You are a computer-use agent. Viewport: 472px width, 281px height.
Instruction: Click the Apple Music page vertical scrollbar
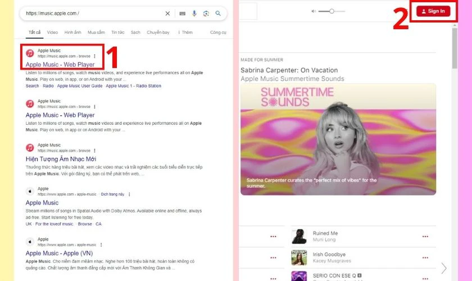coord(455,48)
